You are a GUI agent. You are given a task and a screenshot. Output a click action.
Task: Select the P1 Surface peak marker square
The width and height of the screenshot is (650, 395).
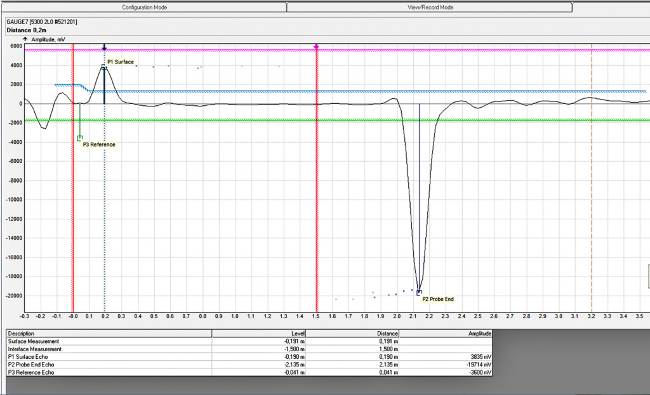coord(103,67)
